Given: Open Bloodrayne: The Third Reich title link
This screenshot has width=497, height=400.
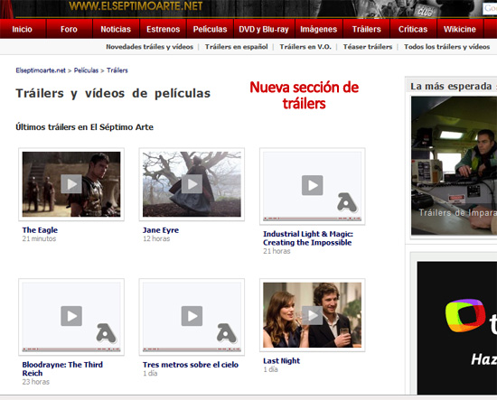Looking at the screenshot, I should click(x=62, y=368).
